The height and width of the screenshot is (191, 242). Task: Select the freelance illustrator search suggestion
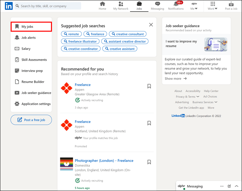pyautogui.click(x=80, y=41)
